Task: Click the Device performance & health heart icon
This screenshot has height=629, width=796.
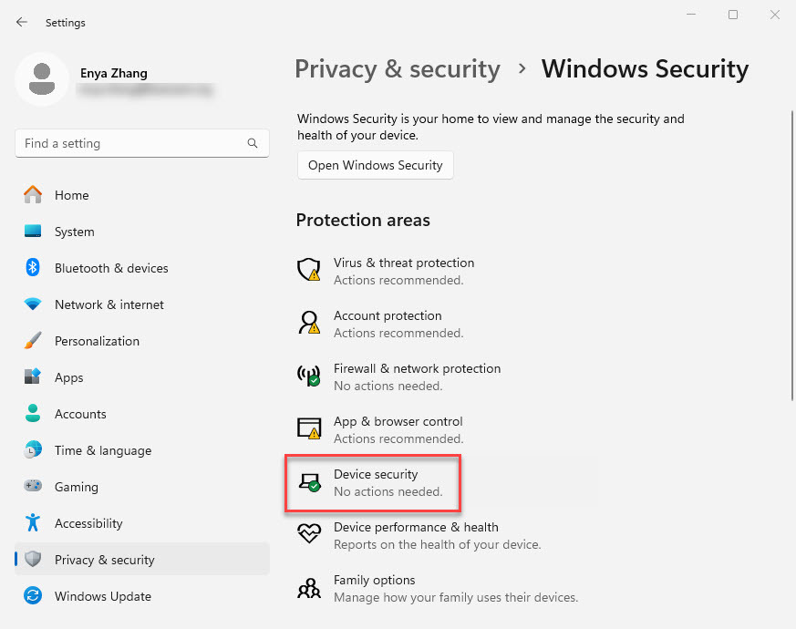Action: tap(309, 534)
